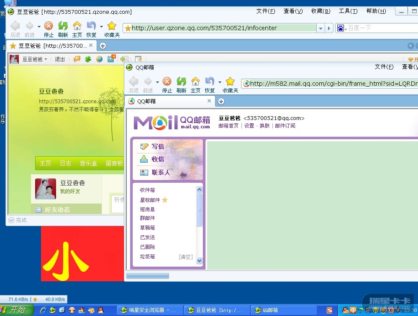The width and height of the screenshot is (418, 316).
Task: Open 日志 tab in Qzone navigation bar
Action: click(x=66, y=163)
